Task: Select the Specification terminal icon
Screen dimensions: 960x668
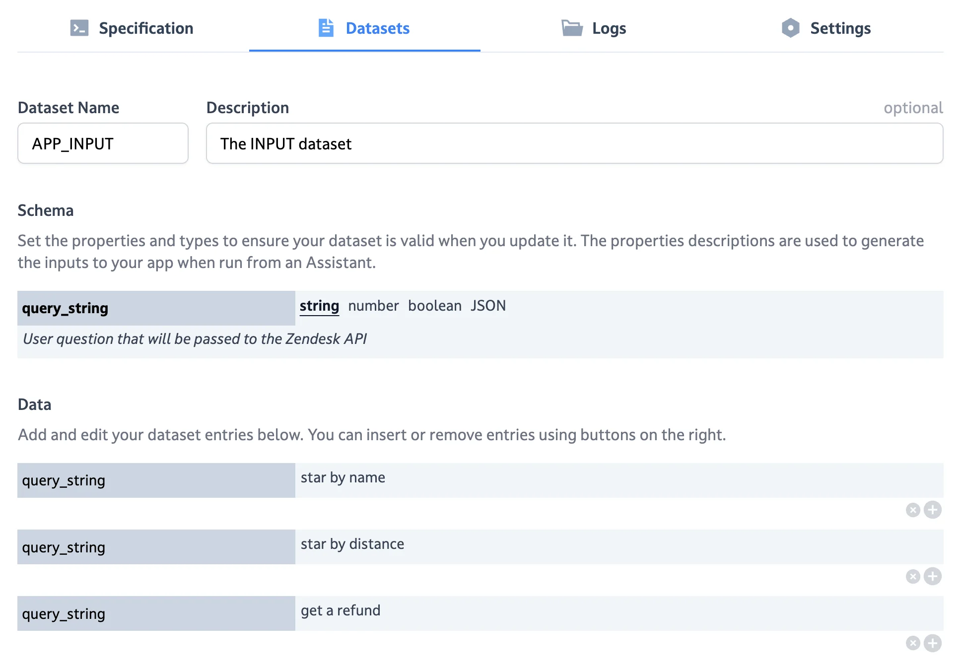Action: pyautogui.click(x=79, y=28)
